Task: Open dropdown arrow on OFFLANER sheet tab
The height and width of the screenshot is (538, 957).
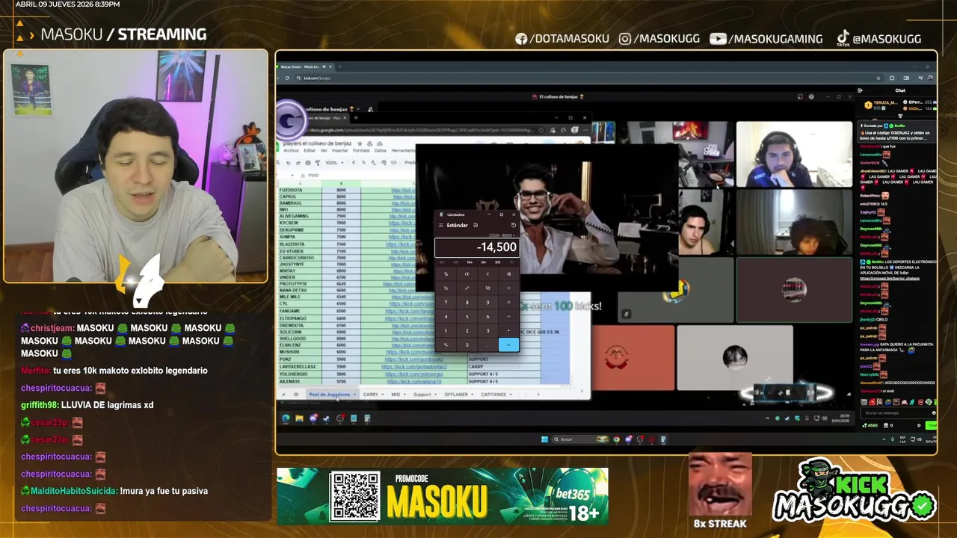Action: point(473,395)
